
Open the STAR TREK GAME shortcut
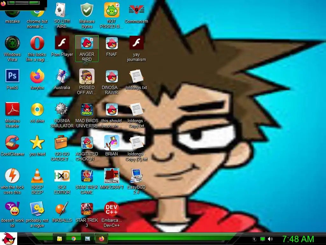(87, 181)
